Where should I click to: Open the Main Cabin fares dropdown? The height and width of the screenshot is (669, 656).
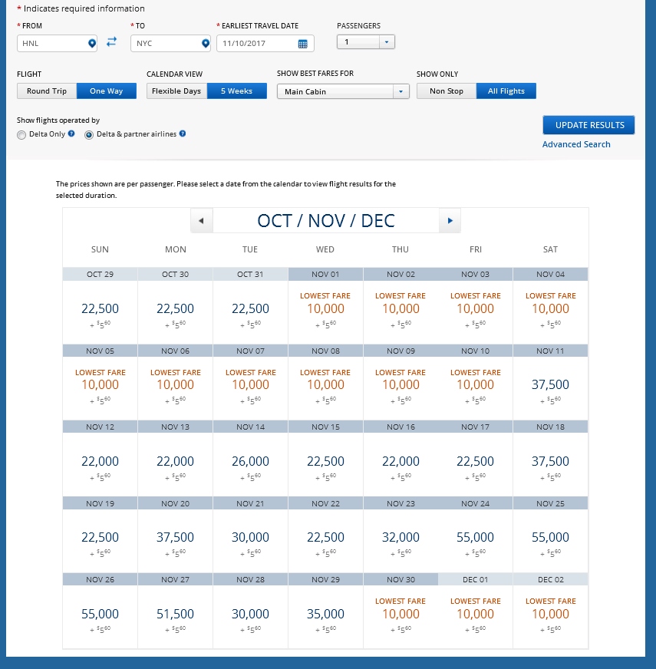(x=338, y=91)
